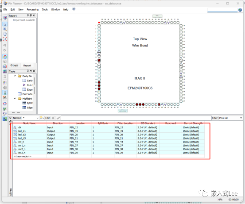
Task: Switch to the Report tab
Action: (27, 65)
